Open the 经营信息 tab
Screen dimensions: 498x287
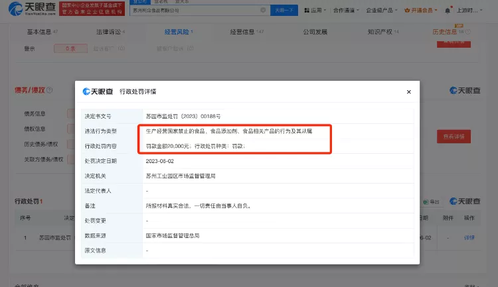[247, 32]
